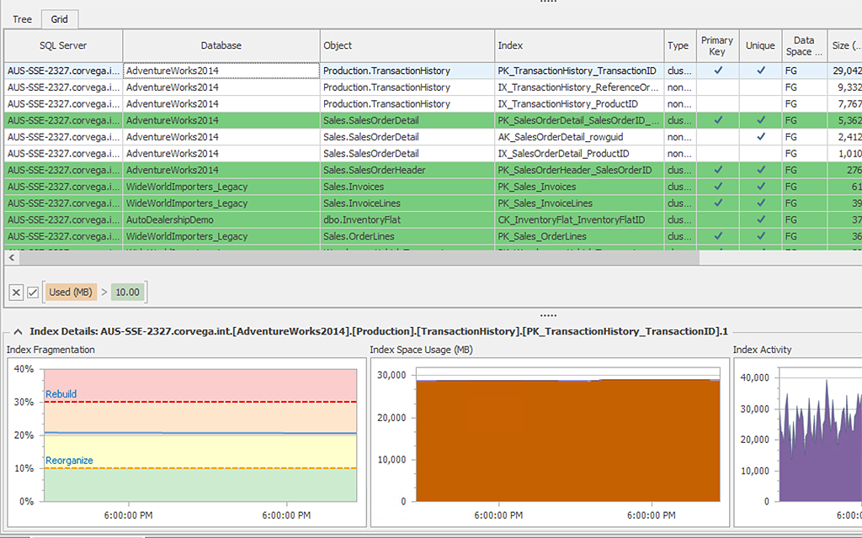The width and height of the screenshot is (862, 538).
Task: Click the dotted splitter handle above Index Details
Action: pyautogui.click(x=548, y=314)
